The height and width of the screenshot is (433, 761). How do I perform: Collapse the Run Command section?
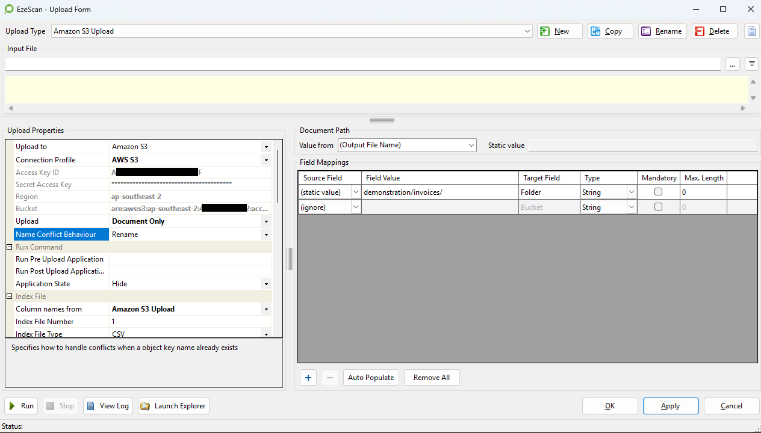point(10,247)
